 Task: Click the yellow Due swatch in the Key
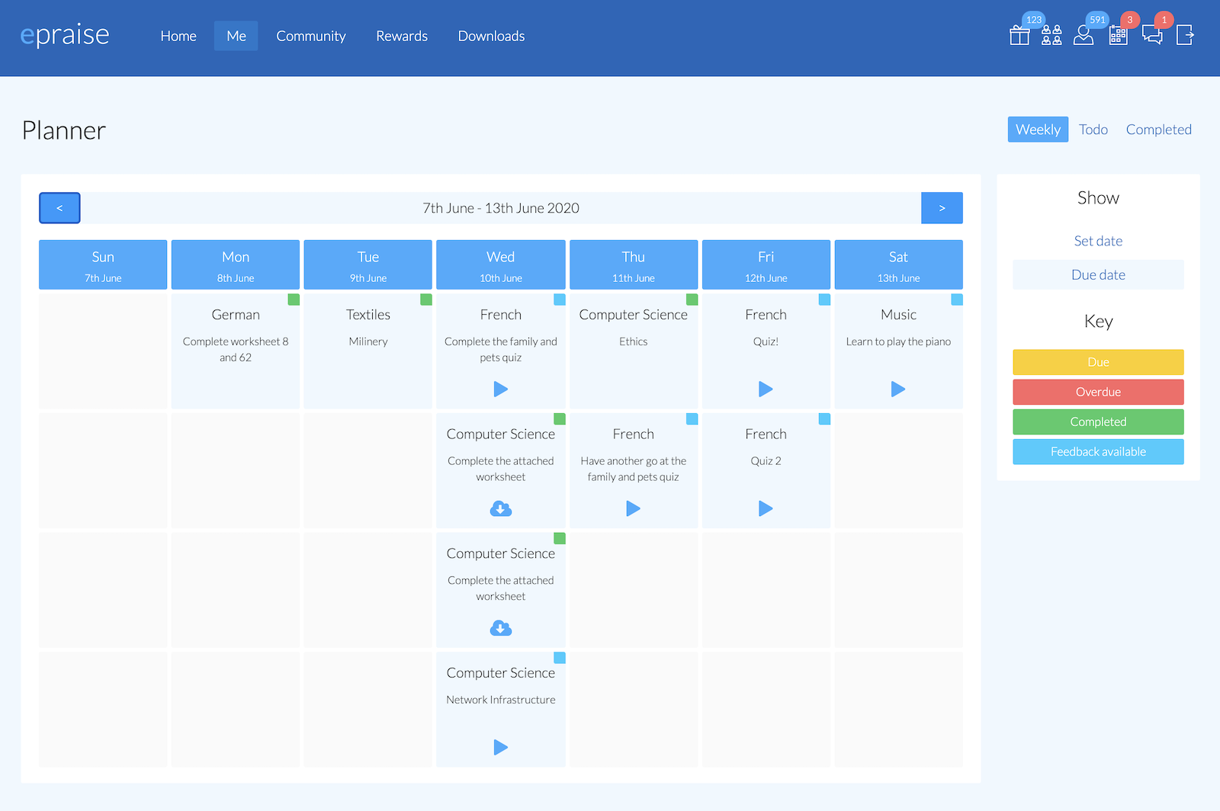tap(1098, 362)
